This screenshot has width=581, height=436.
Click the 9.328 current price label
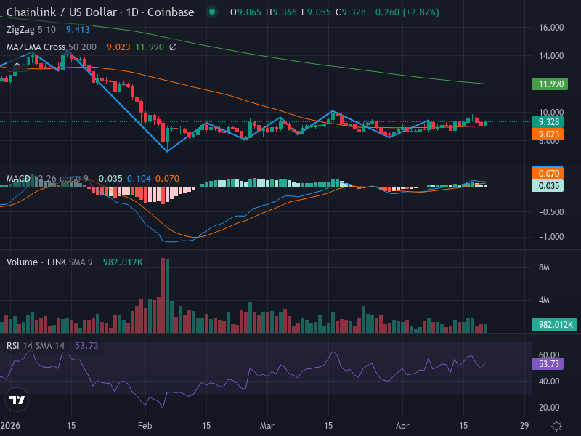click(x=548, y=121)
